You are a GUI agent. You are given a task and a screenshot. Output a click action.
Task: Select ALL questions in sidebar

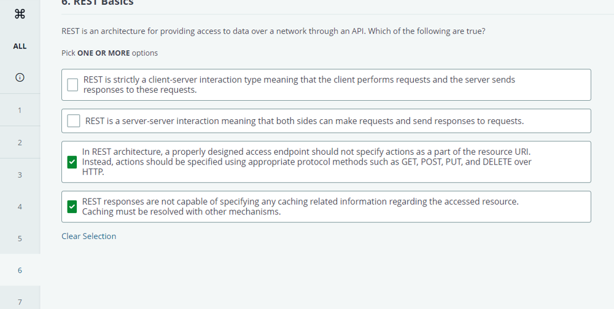(x=20, y=46)
